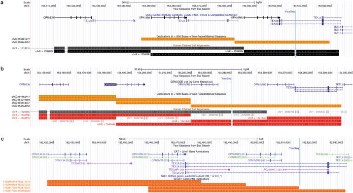The image size is (353, 193).
Task: Open the 'GENCODE V44 (12 items filtered out)' title
Action: point(191,81)
